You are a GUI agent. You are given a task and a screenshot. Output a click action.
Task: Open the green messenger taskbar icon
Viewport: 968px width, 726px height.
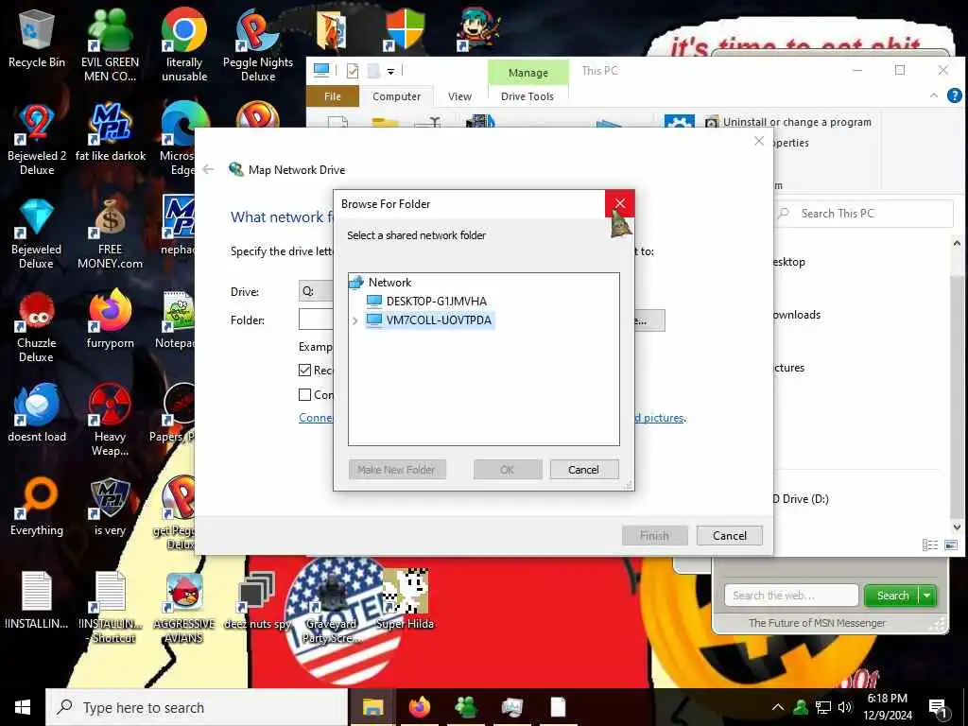point(466,707)
